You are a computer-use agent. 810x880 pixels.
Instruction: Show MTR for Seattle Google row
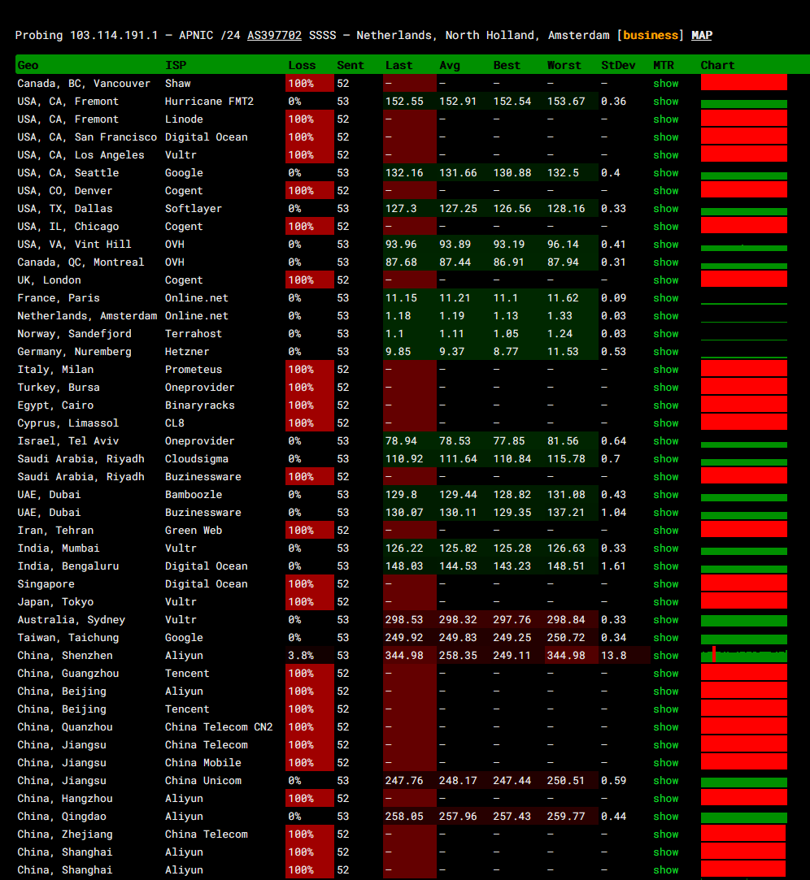665,173
